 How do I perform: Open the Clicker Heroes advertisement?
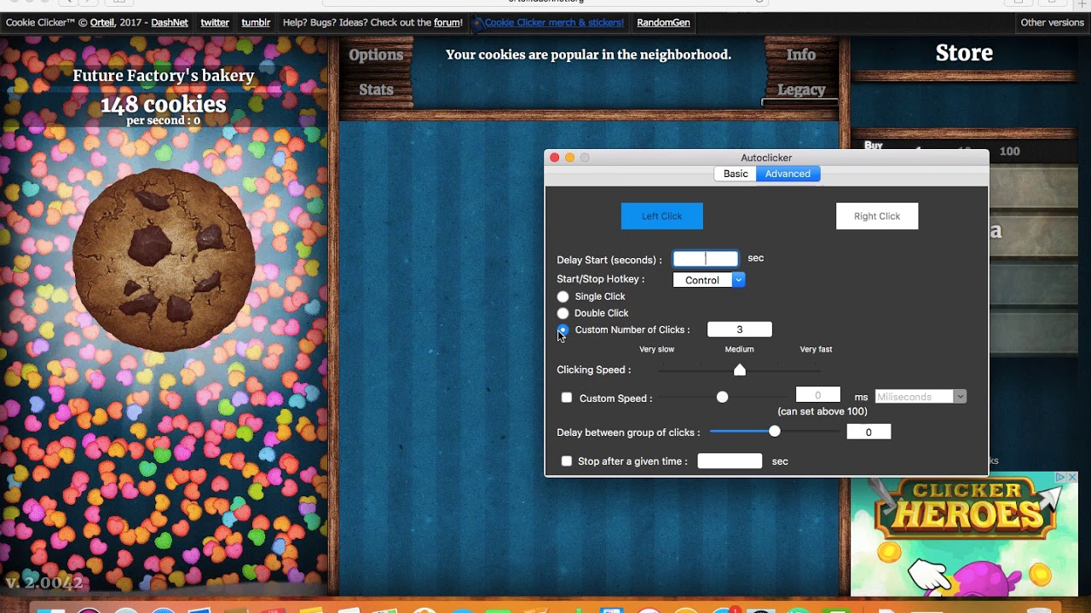pos(964,534)
